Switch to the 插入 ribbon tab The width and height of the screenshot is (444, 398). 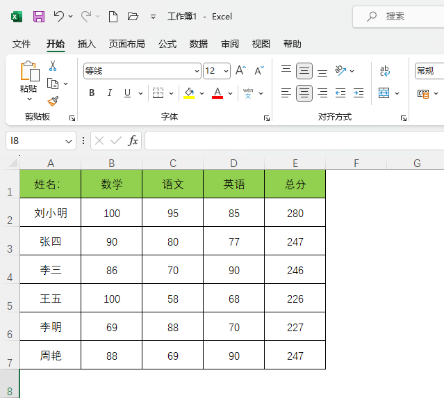pyautogui.click(x=87, y=45)
